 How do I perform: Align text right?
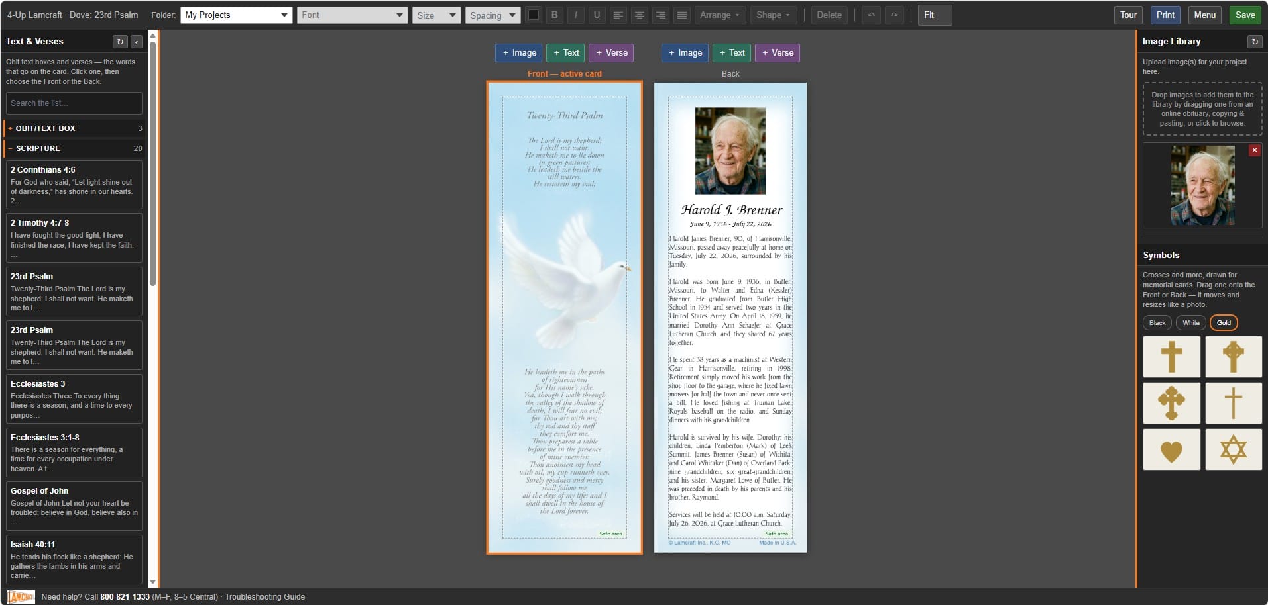tap(660, 15)
